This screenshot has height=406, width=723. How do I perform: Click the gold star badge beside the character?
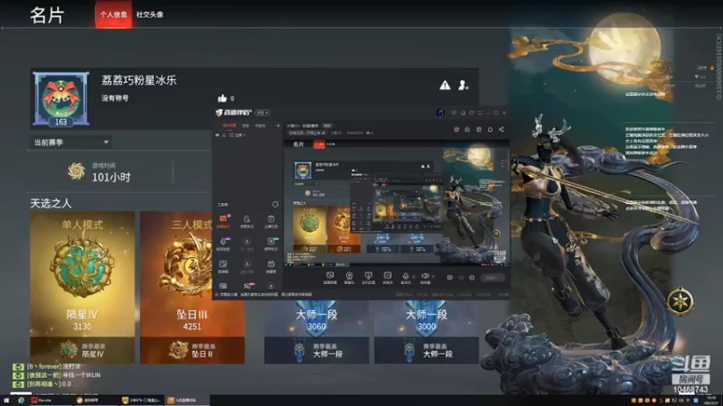(x=681, y=301)
